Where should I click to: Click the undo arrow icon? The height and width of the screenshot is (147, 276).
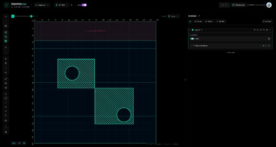tap(6, 48)
